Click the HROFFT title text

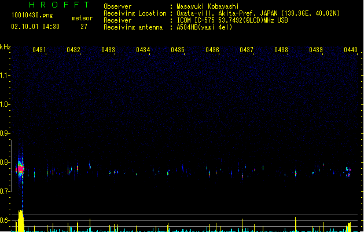[59, 5]
